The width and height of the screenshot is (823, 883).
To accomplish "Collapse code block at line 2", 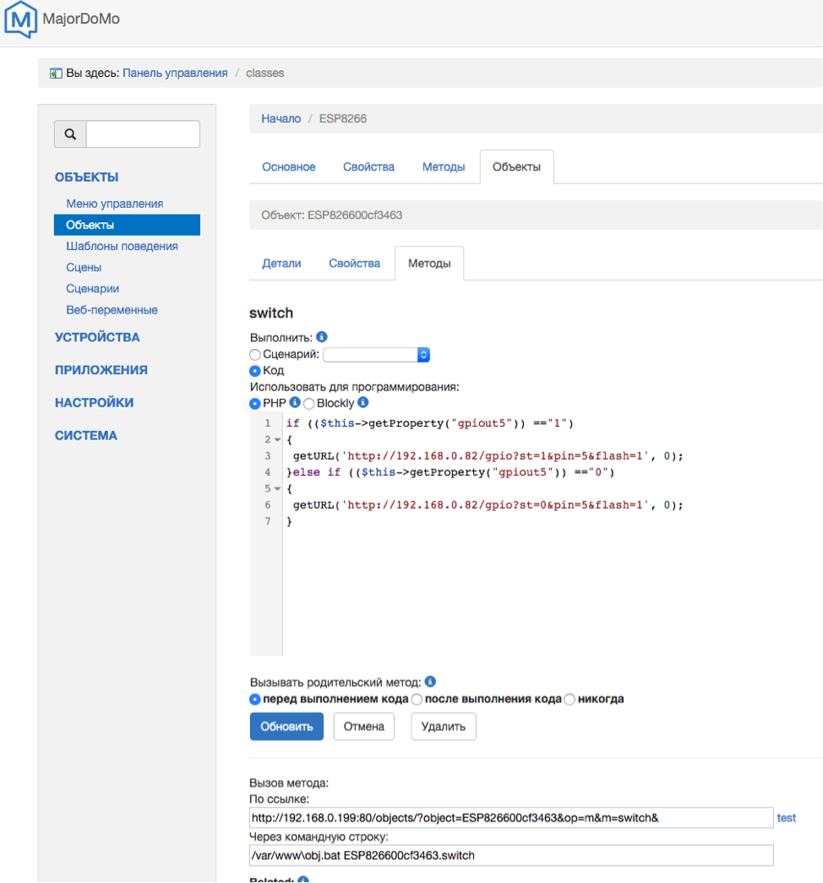I will (276, 440).
